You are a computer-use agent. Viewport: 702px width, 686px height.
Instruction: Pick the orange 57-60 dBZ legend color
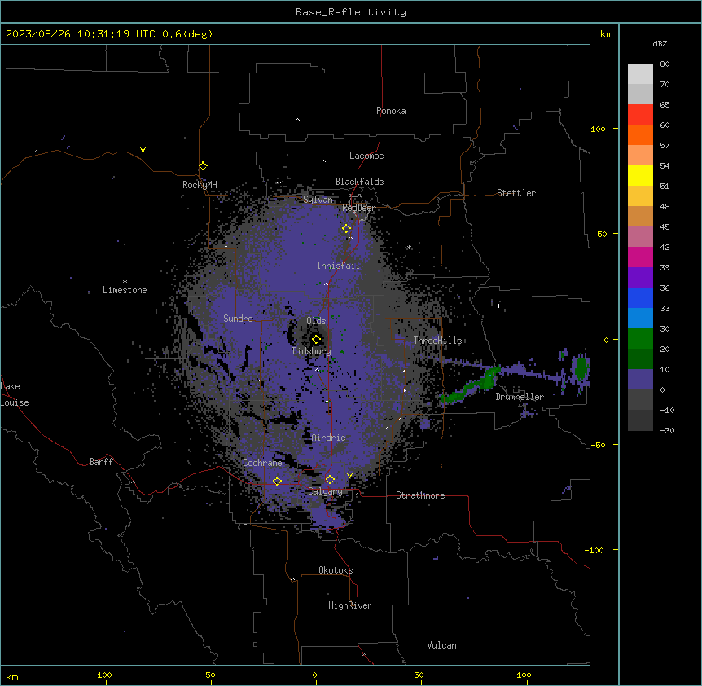(640, 134)
